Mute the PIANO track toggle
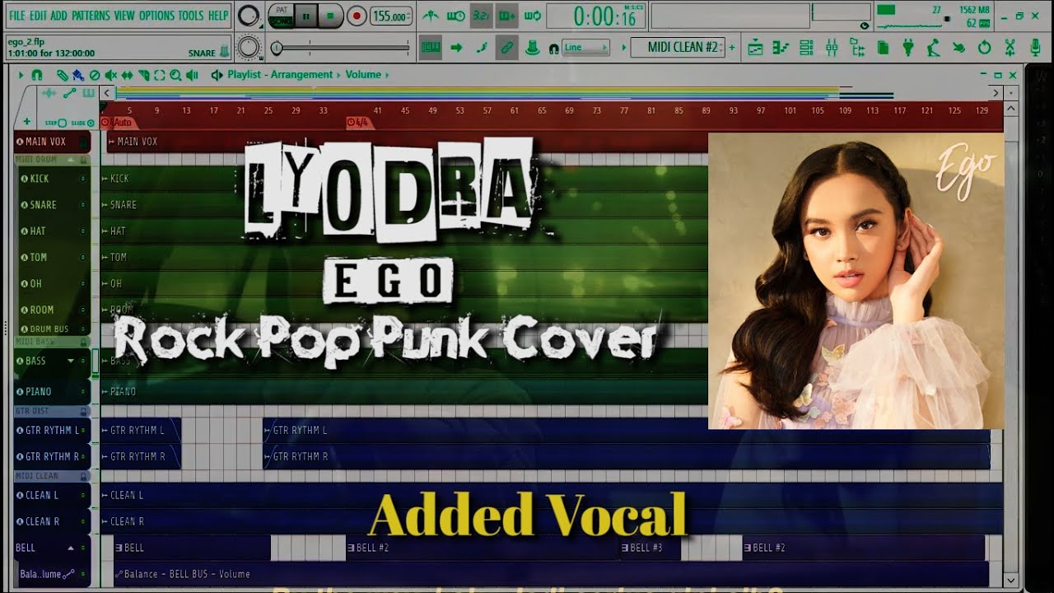 pos(82,392)
